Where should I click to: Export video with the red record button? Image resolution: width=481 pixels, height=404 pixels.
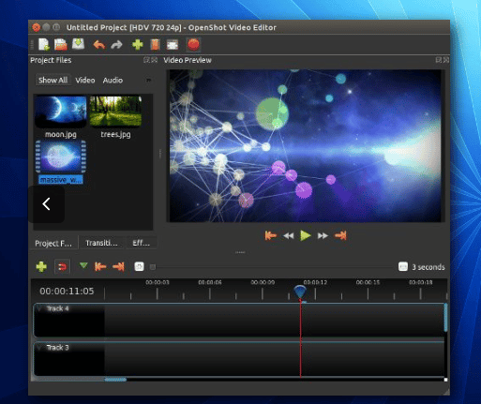click(x=193, y=45)
